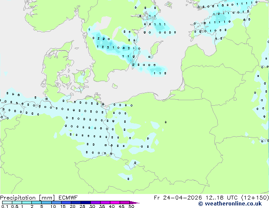
Task: Click the '[mm]' unit label
Action: click(47, 198)
